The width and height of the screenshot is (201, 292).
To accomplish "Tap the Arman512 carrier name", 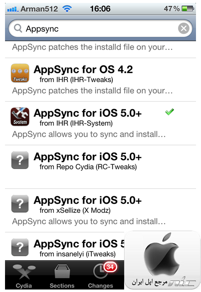I will tap(39, 9).
